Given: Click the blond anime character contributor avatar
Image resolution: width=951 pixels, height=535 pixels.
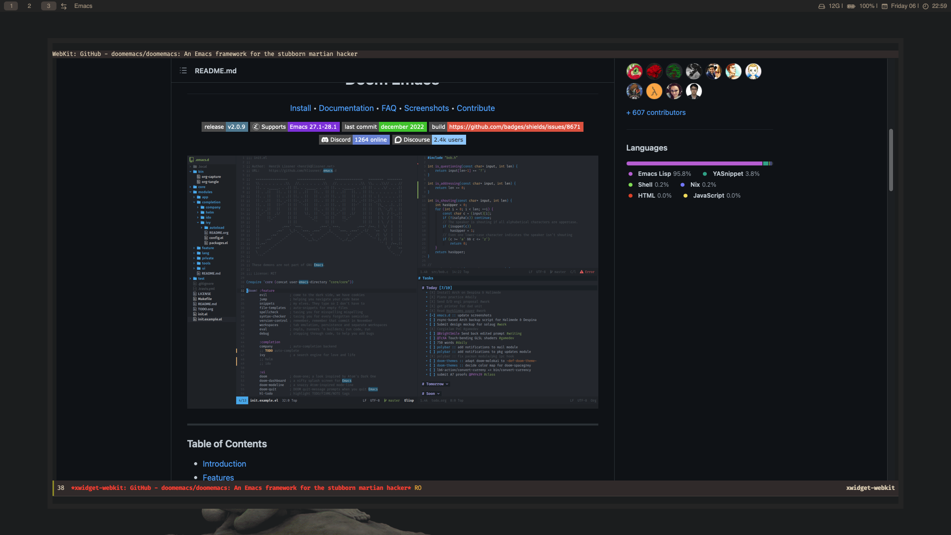Looking at the screenshot, I should pos(753,71).
